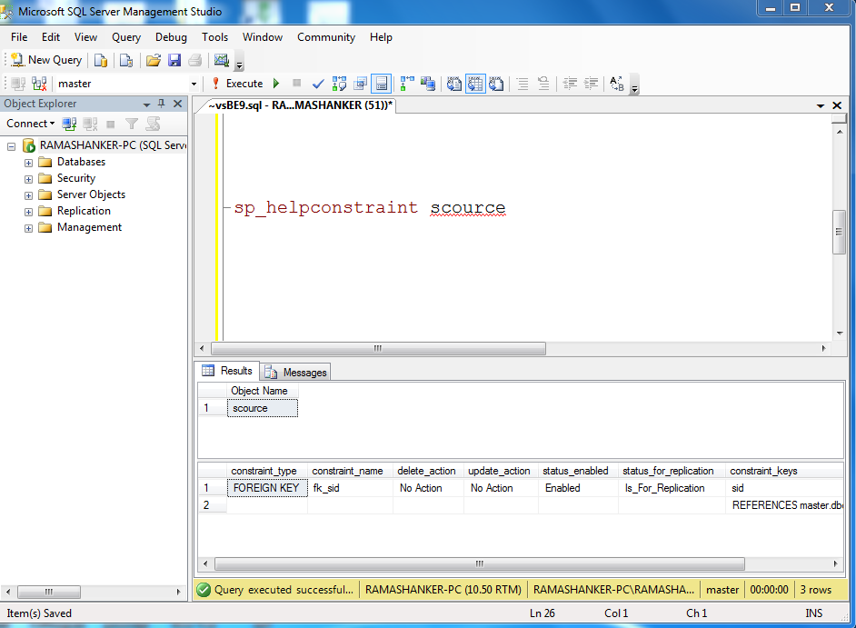Select the Display Estimated Execution Plan icon
This screenshot has height=628, width=856.
[339, 83]
